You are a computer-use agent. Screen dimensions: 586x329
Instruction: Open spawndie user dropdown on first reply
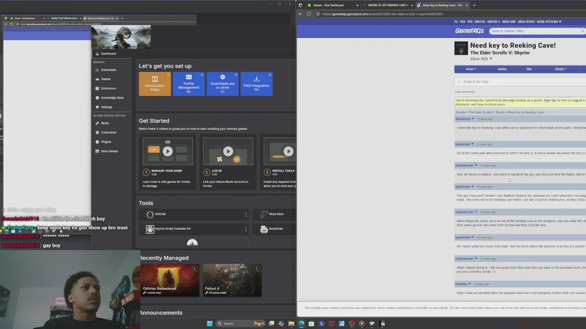(x=473, y=144)
